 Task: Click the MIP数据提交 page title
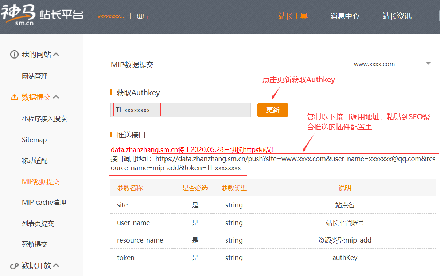pos(132,65)
